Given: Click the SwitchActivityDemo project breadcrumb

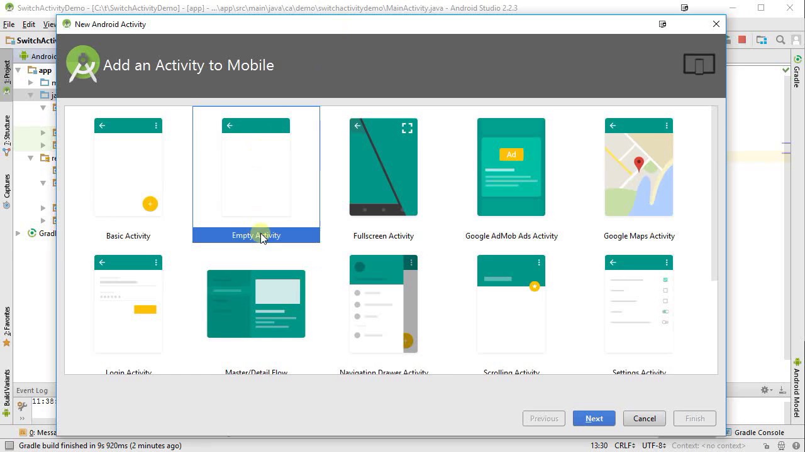Looking at the screenshot, I should pos(33,40).
